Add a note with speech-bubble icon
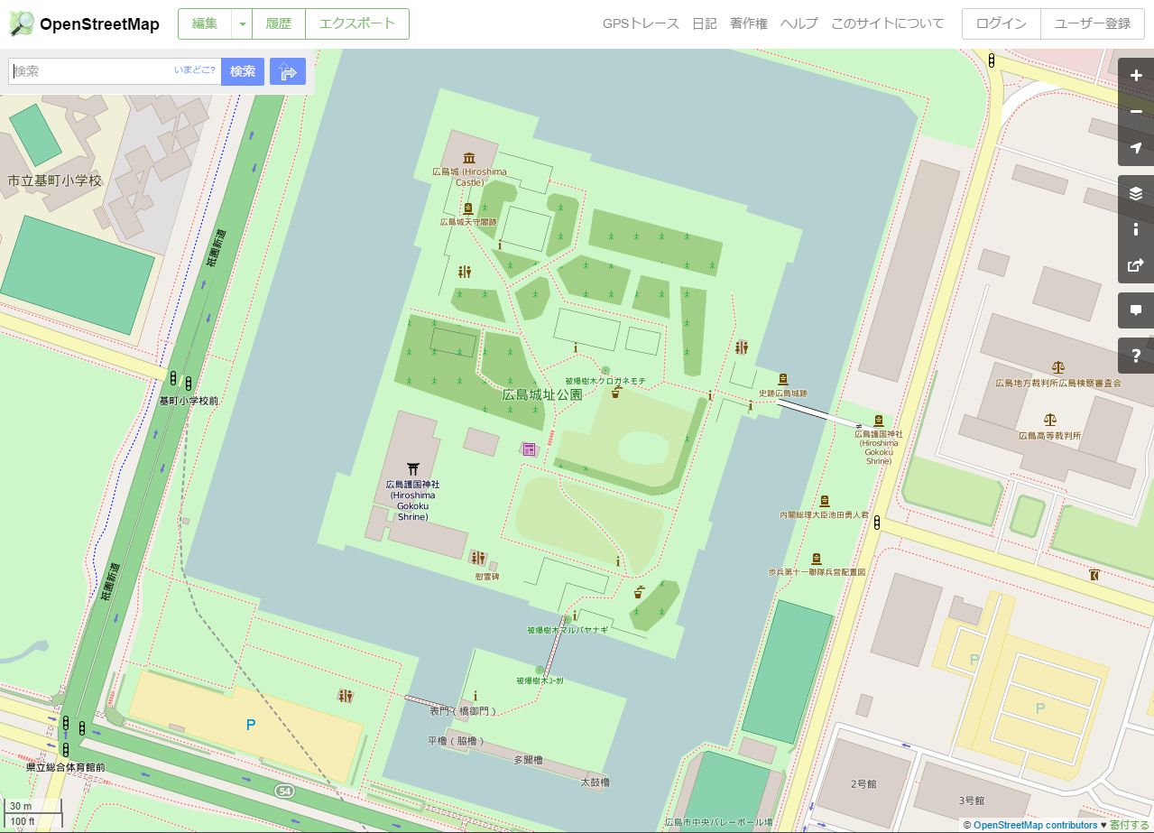This screenshot has width=1154, height=833. click(1136, 310)
